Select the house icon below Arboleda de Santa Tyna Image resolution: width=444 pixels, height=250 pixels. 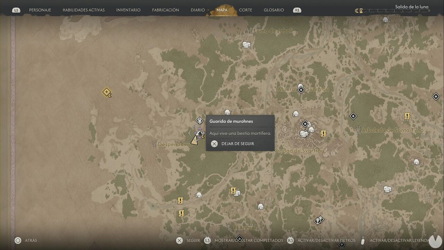pyautogui.click(x=416, y=162)
